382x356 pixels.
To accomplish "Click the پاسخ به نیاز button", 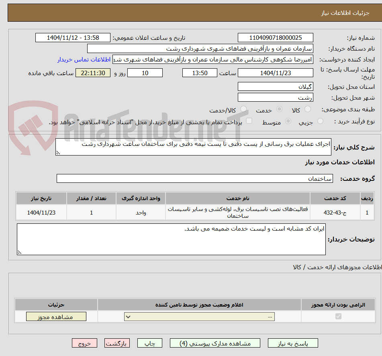I will point(293,343).
